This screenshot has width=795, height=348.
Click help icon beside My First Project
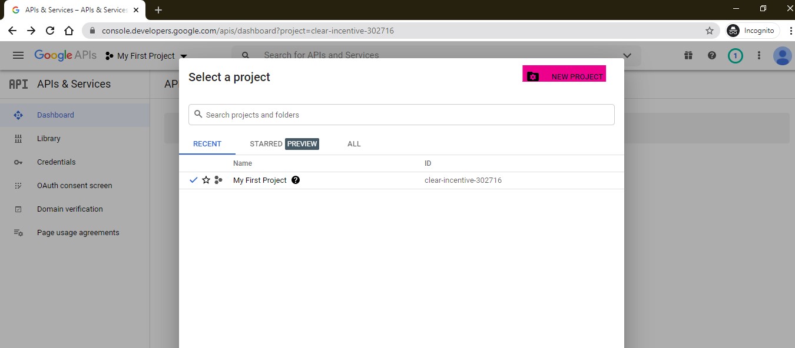pos(296,180)
